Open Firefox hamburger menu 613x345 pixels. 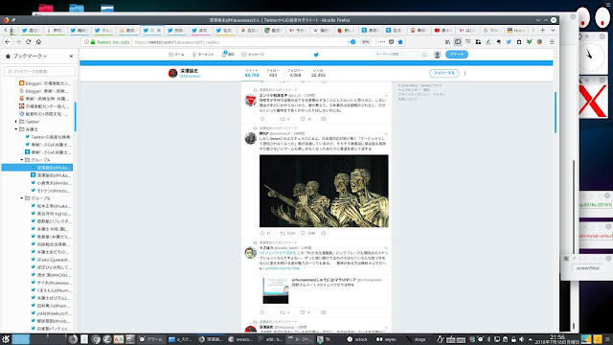552,42
